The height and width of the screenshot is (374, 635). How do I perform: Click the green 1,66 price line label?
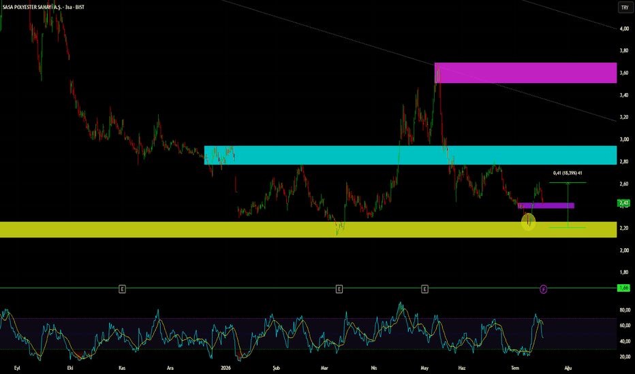tap(623, 288)
